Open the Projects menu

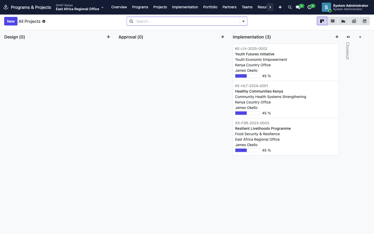coord(160,7)
